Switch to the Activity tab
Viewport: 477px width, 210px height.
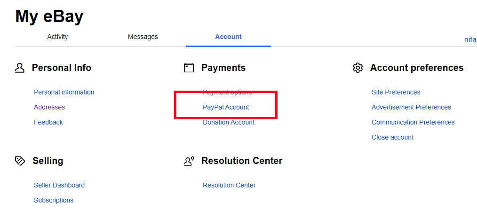tap(57, 37)
